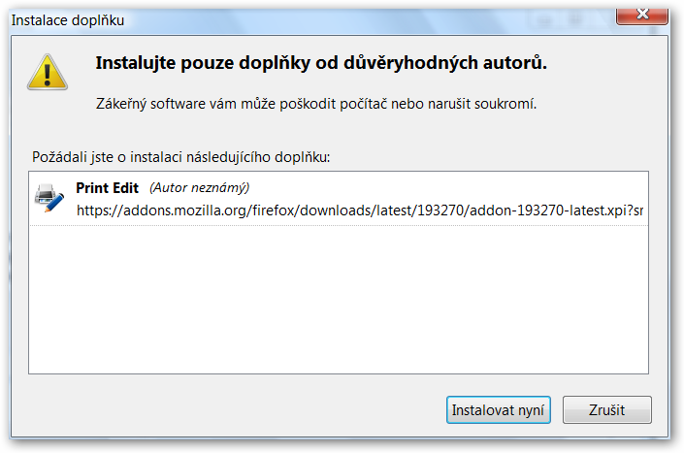Click the addons.mozilla.org download URL text

[360, 210]
